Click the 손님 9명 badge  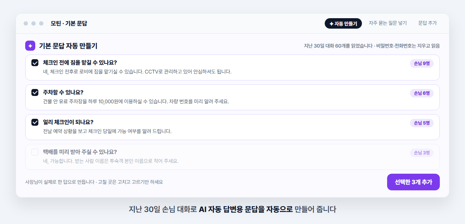pos(422,63)
